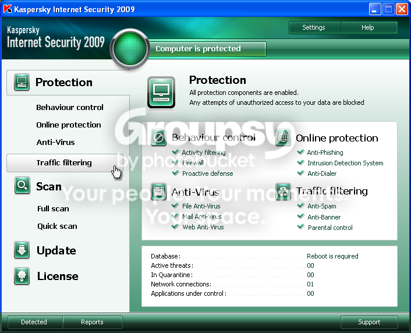Click the Online protection panel heading
This screenshot has width=411, height=333.
[x=337, y=138]
